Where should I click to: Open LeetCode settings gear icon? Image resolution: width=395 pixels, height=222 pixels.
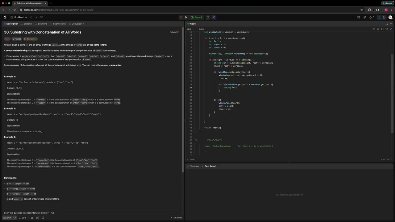point(365,17)
